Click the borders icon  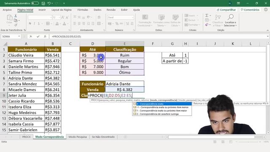(x=48, y=24)
